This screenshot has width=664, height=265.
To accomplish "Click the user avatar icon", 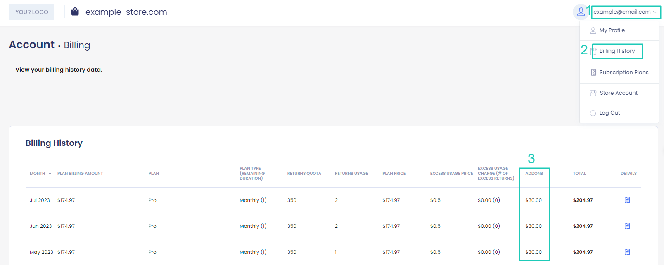I will click(x=581, y=12).
